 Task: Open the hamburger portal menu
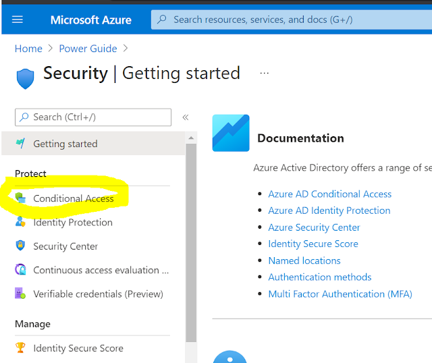click(x=18, y=20)
